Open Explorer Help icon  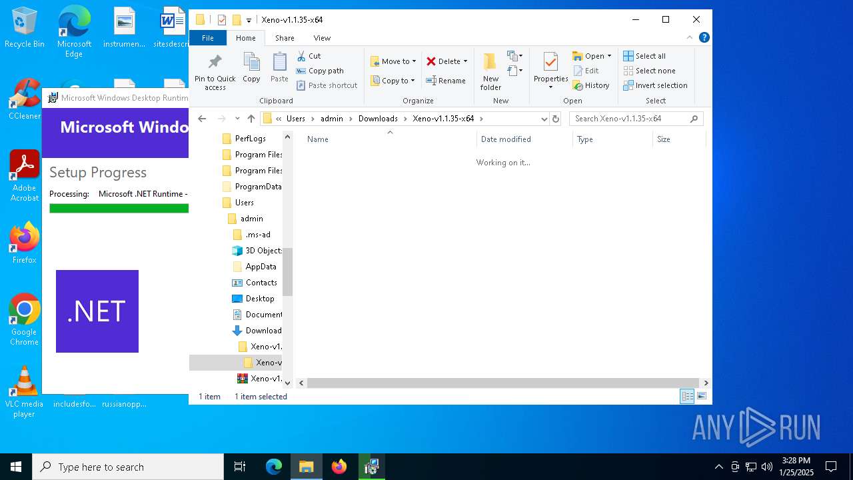(704, 37)
